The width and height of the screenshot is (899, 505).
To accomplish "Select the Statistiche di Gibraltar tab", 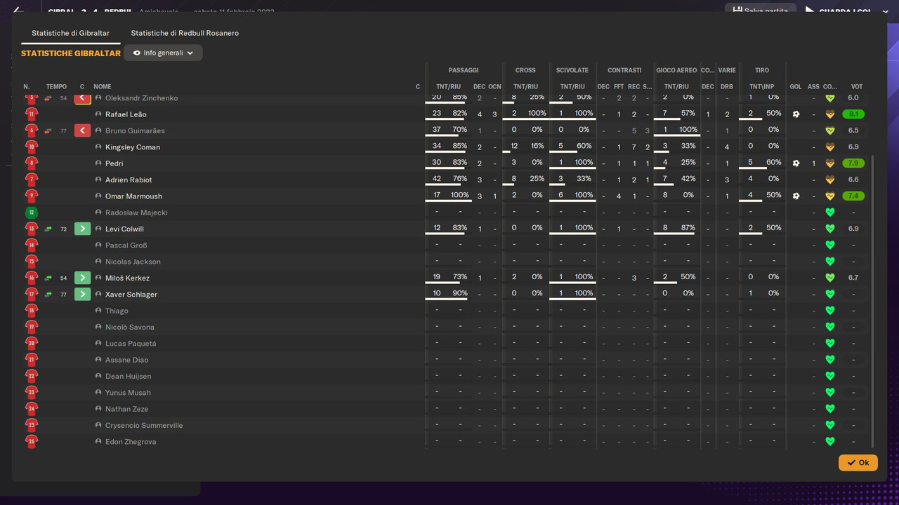I will coord(70,33).
